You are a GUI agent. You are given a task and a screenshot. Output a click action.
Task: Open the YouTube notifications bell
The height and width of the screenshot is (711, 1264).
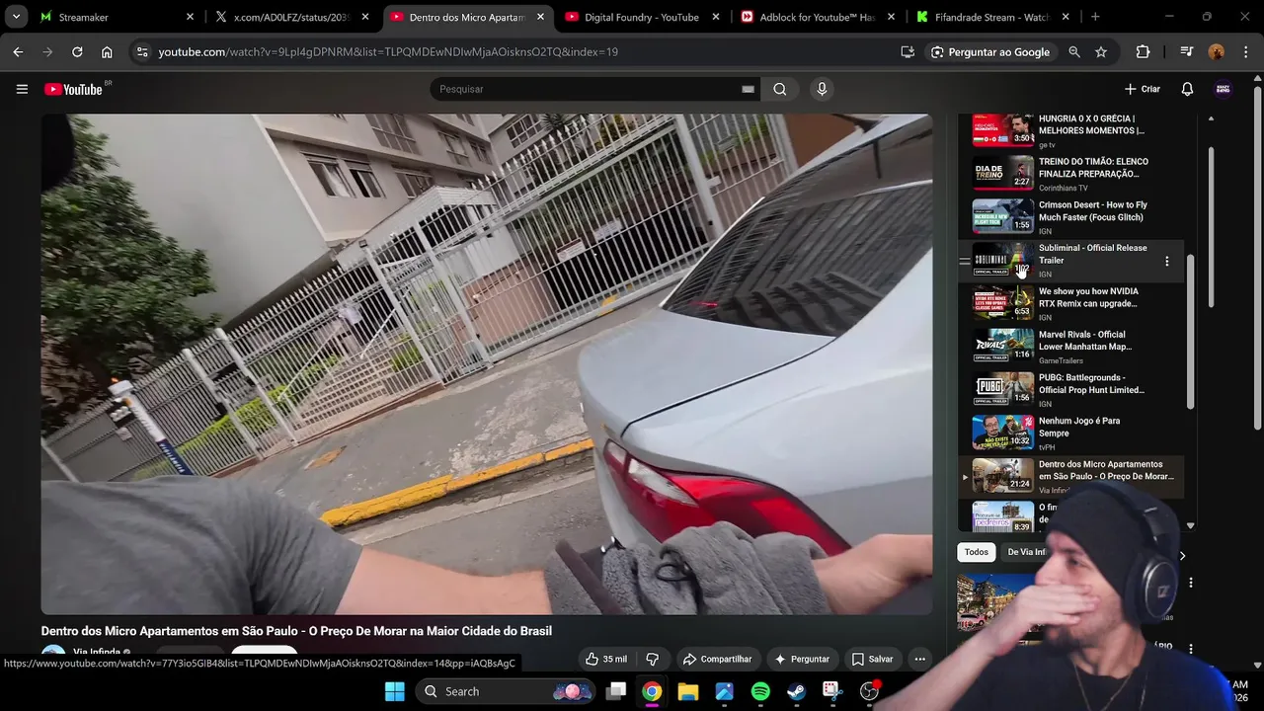[x=1187, y=89]
